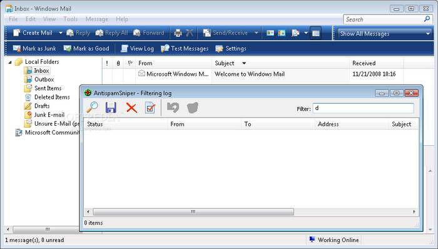Sort Filtering log by From column
The image size is (438, 249).
[x=204, y=124]
